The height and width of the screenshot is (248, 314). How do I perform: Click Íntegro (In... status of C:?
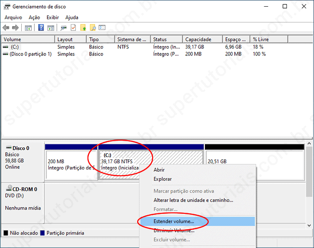(167, 47)
